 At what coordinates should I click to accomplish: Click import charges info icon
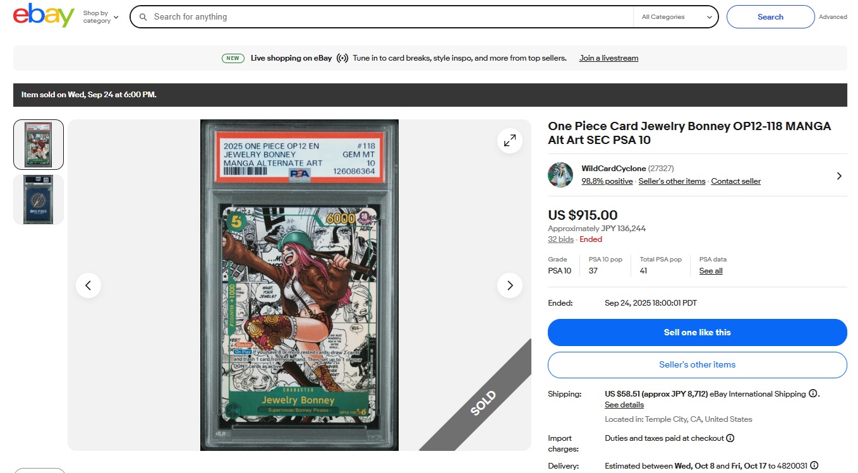[x=730, y=438]
